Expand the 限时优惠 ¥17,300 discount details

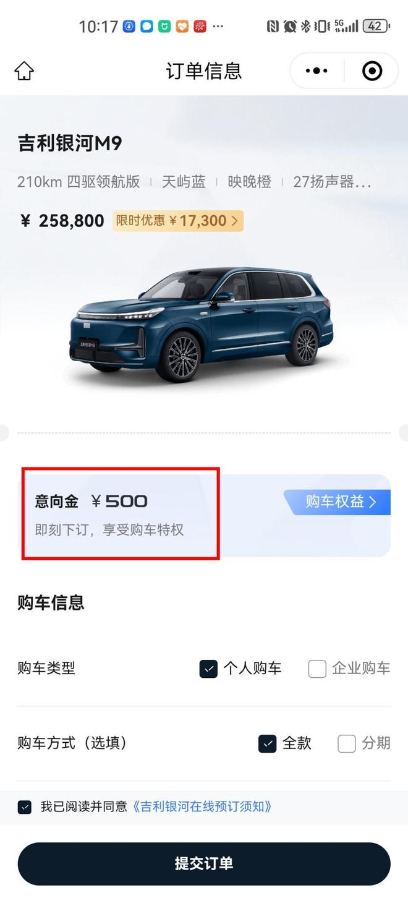[178, 221]
